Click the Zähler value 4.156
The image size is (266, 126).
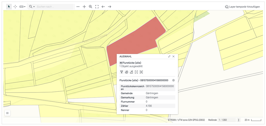[x=149, y=106]
